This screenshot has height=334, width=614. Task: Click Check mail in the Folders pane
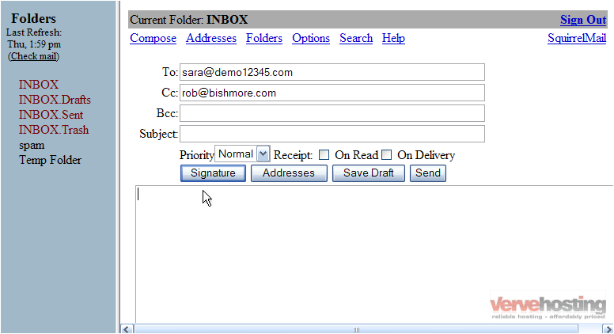(x=34, y=56)
